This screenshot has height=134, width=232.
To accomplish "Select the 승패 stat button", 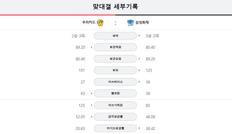I will click(115, 36).
